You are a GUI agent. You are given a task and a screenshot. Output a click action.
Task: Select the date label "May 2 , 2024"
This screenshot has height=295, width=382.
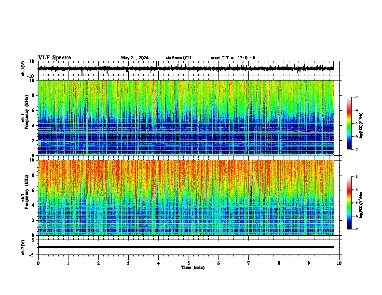pyautogui.click(x=135, y=58)
